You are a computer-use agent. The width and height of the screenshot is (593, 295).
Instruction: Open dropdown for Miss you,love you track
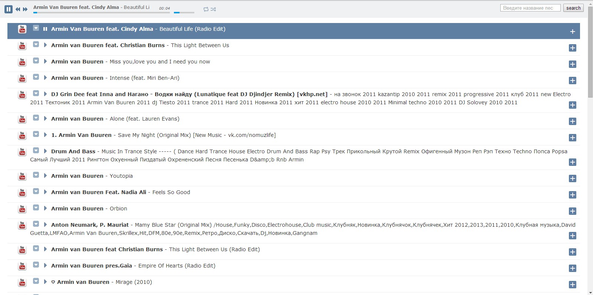click(x=36, y=60)
